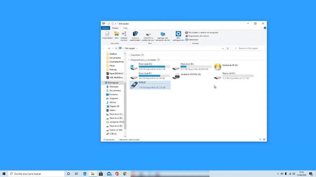Click the taskbar search box
The width and height of the screenshot is (316, 177).
[36, 174]
